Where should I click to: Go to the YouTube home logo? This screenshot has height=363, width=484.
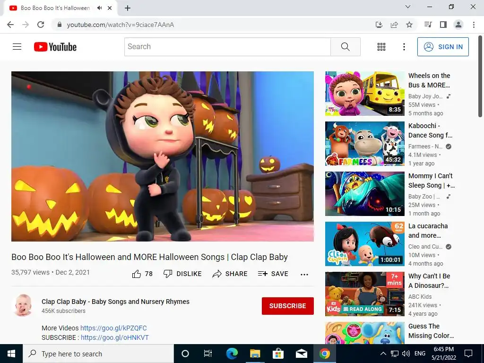point(55,47)
